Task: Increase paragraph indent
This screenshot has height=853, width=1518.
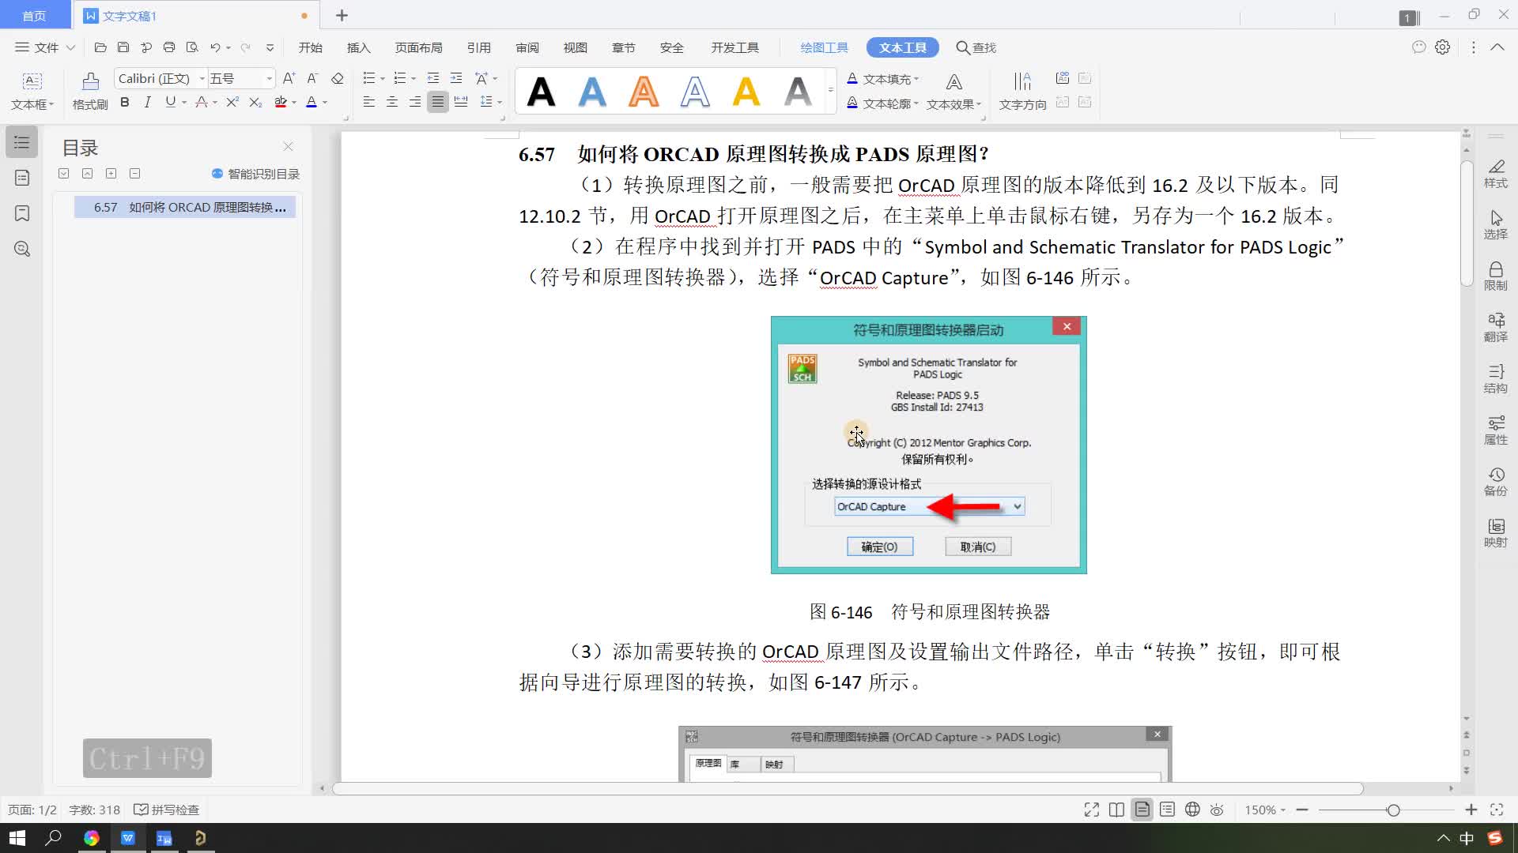Action: (456, 78)
